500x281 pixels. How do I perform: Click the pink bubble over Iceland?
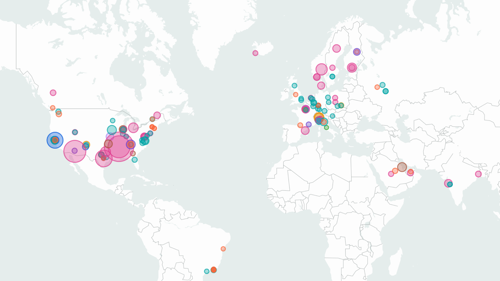(x=255, y=53)
